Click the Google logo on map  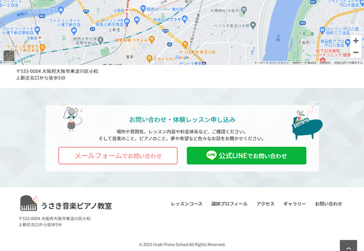(x=182, y=57)
